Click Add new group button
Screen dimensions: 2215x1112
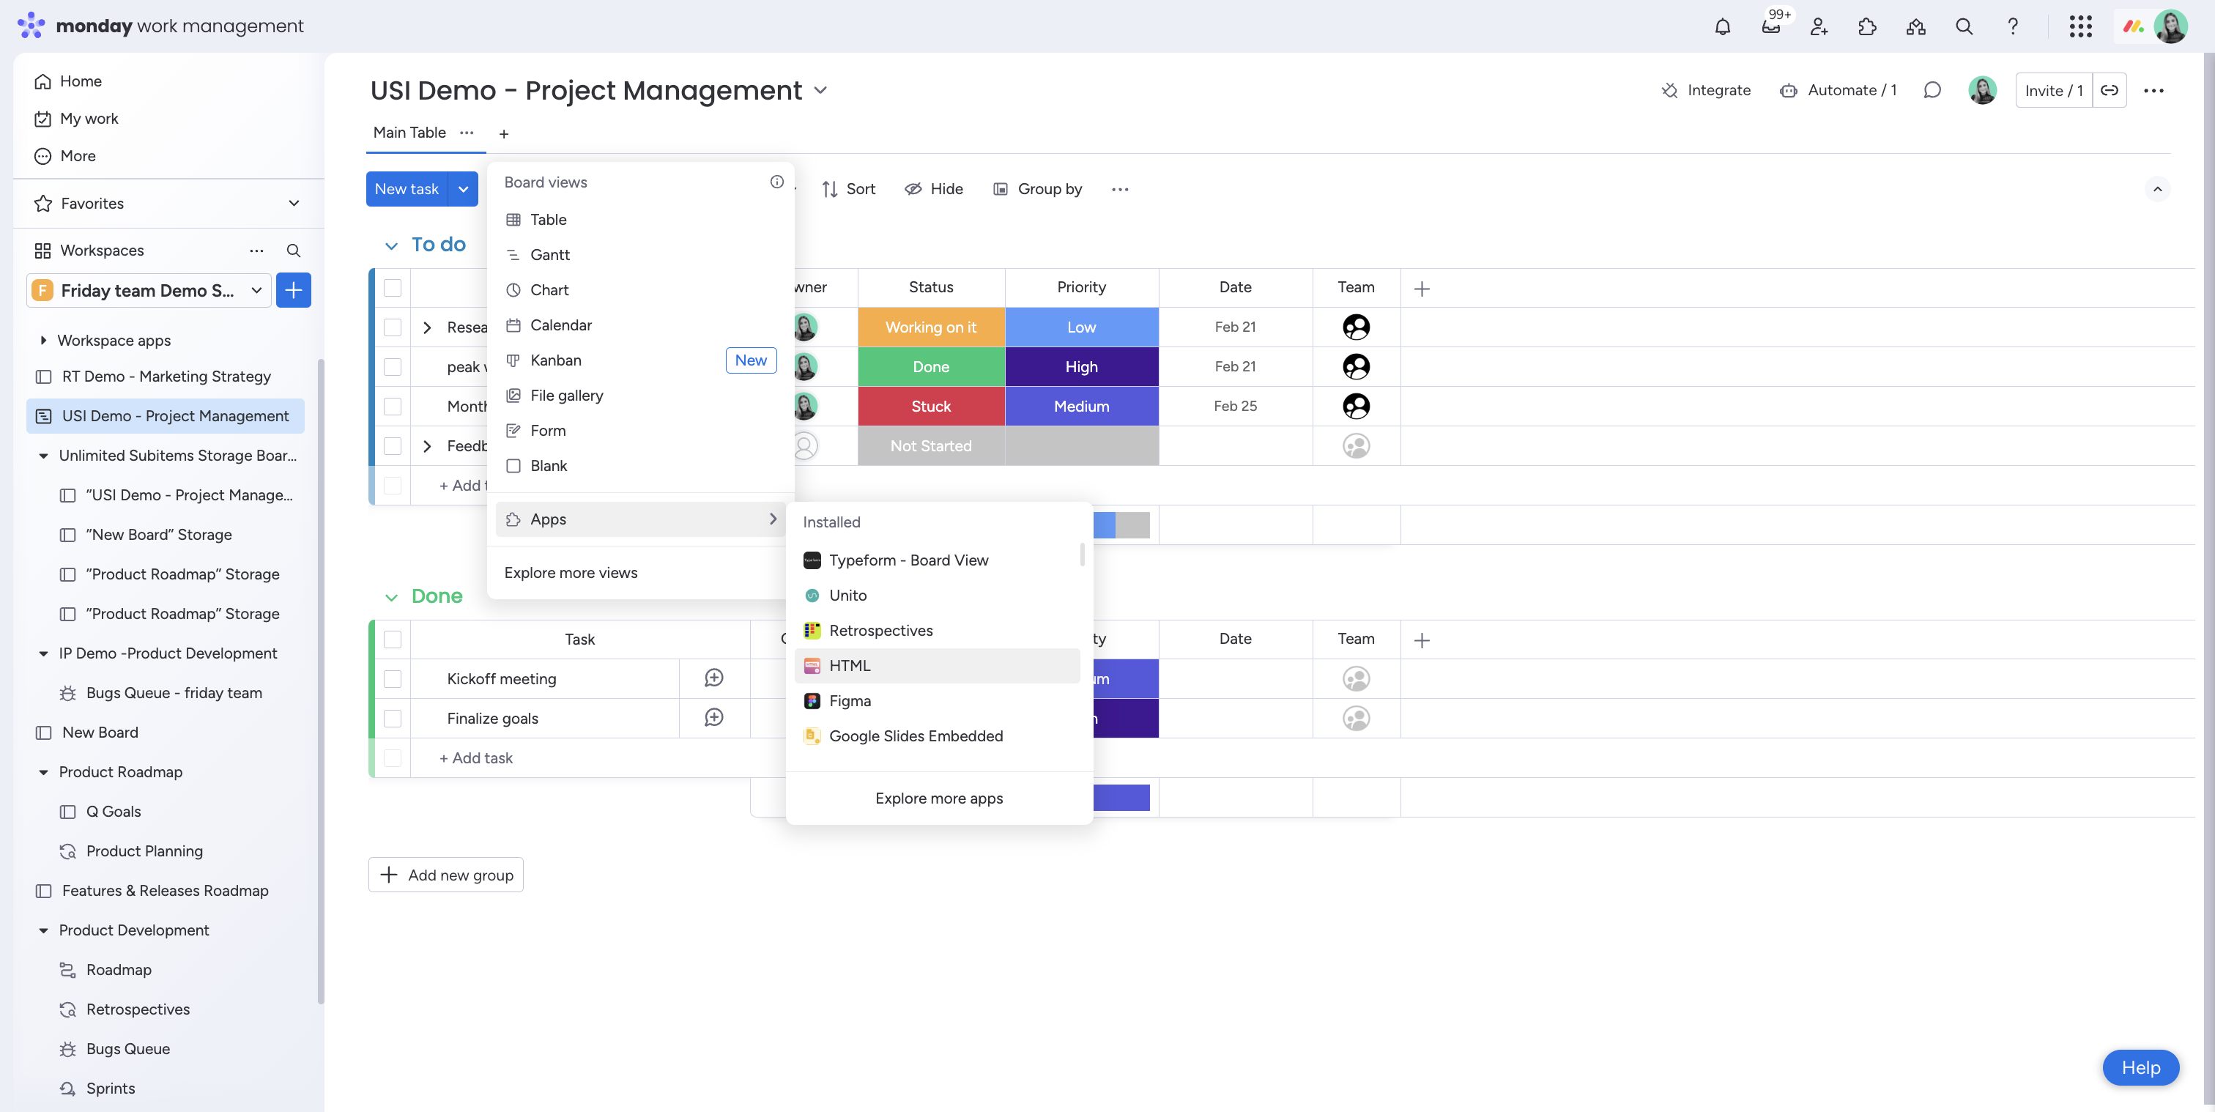coord(446,875)
